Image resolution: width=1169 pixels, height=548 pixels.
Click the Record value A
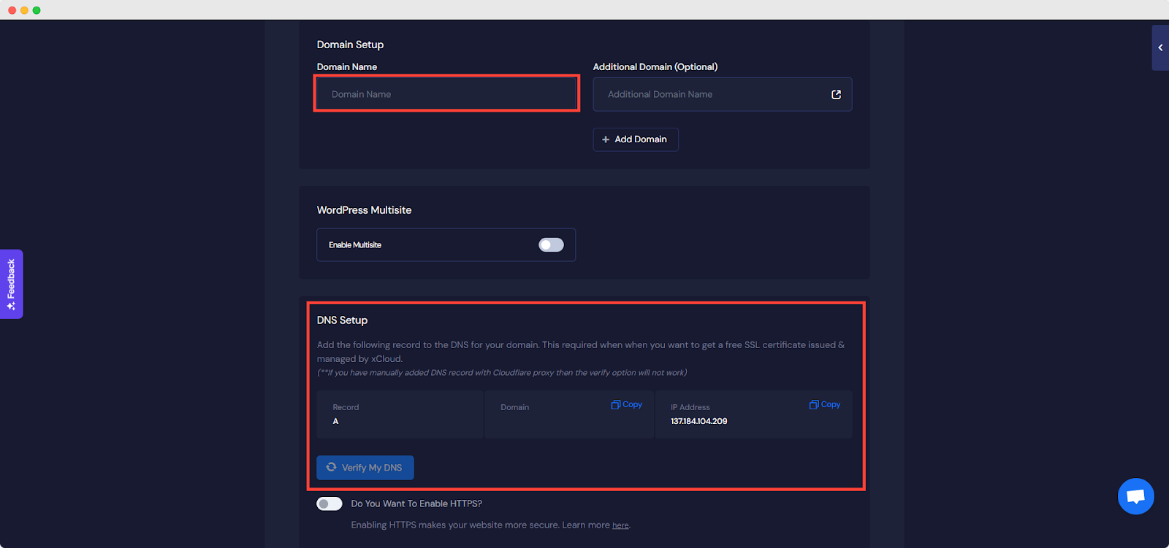click(x=335, y=421)
